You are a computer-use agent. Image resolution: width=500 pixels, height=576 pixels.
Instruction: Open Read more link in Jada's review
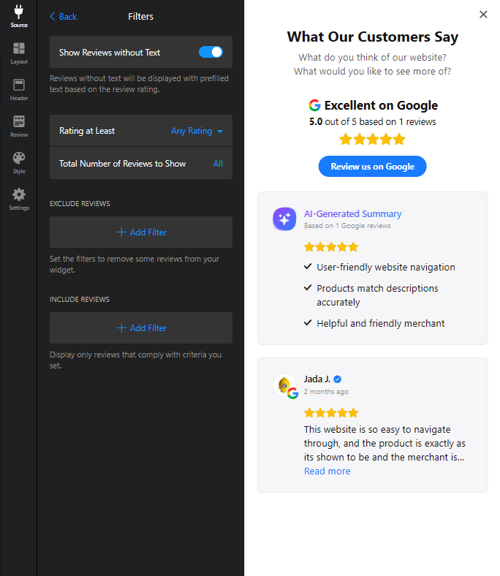327,471
